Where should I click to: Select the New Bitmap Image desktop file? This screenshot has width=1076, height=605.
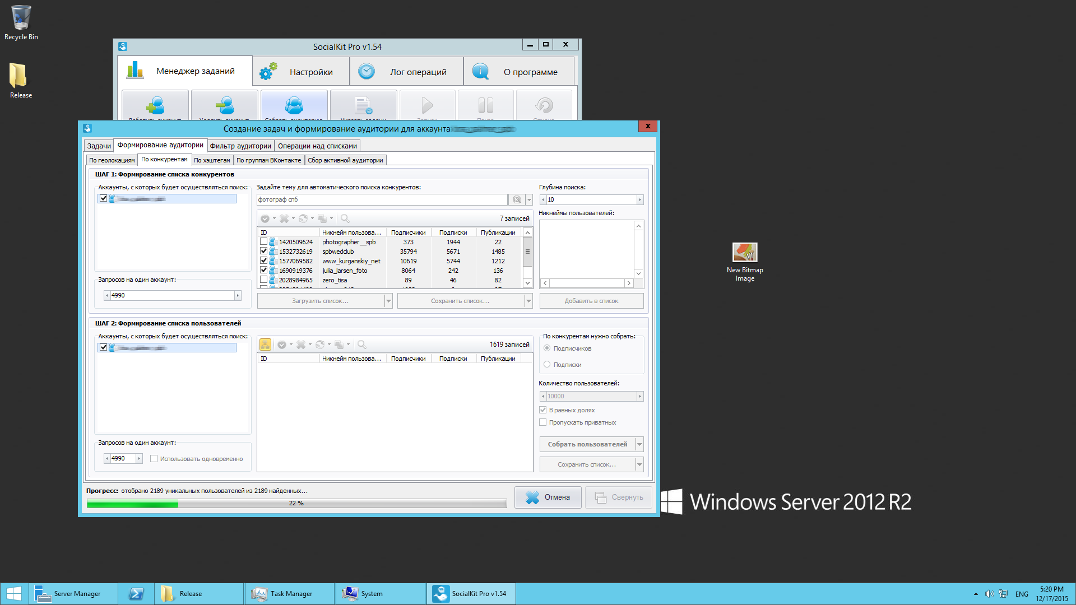coord(745,262)
